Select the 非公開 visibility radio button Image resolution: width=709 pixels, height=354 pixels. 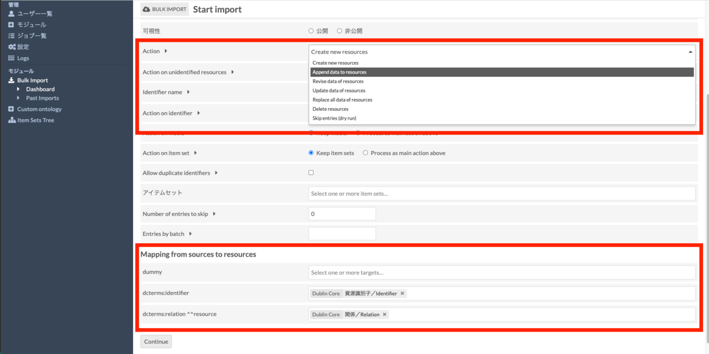click(340, 31)
